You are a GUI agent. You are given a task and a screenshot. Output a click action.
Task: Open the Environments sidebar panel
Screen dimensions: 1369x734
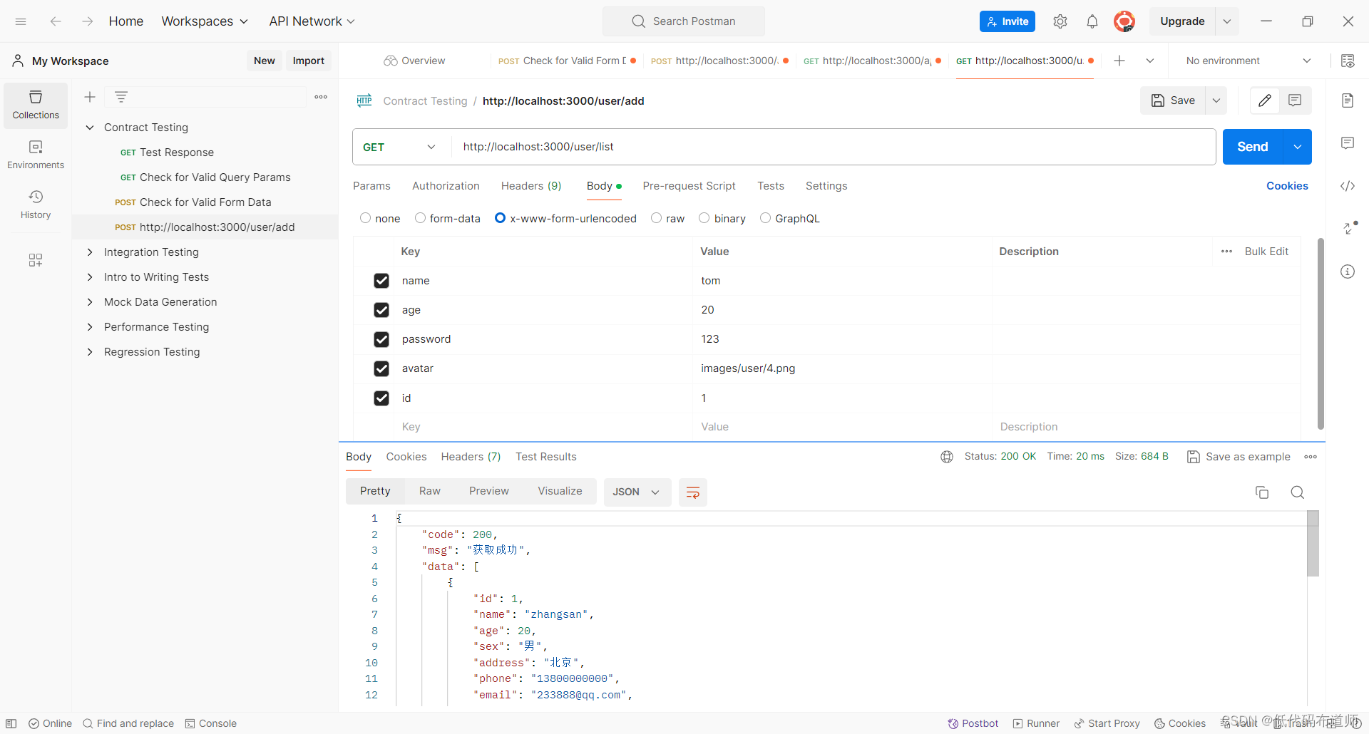(x=36, y=155)
